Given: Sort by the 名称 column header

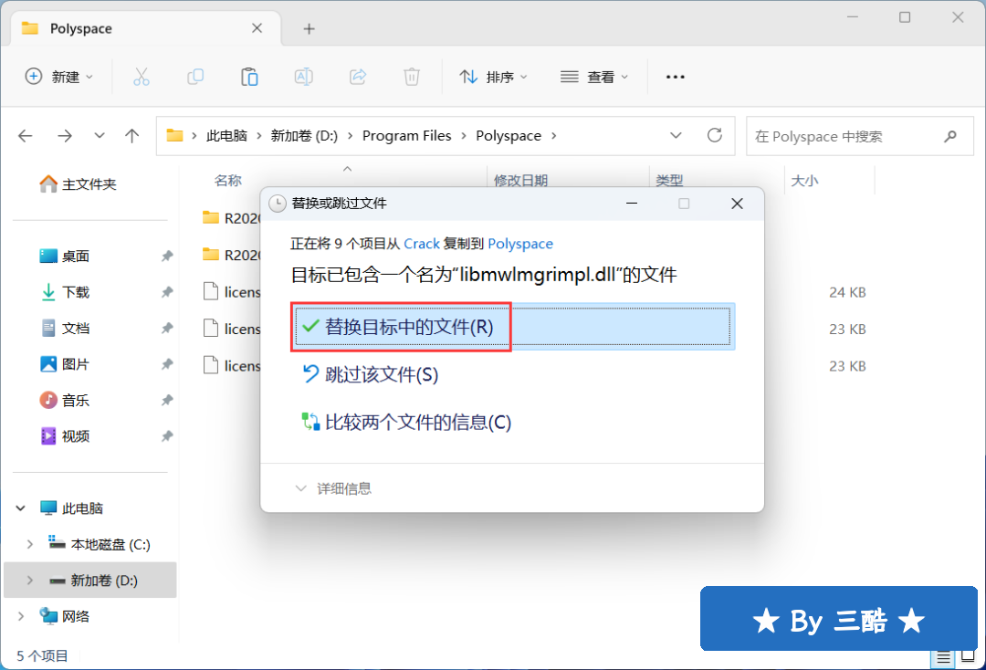Looking at the screenshot, I should click(227, 181).
